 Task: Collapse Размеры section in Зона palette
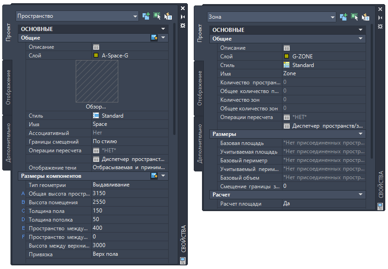pyautogui.click(x=361, y=134)
